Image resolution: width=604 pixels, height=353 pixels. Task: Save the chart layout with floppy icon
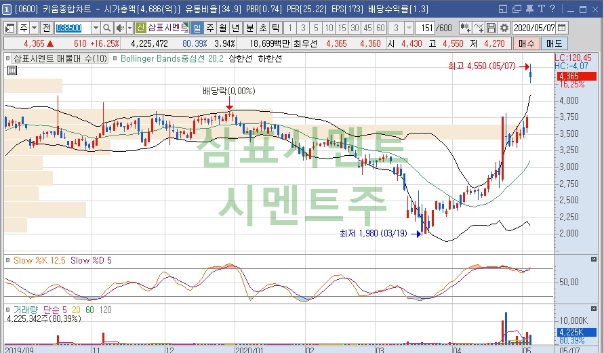point(491,28)
